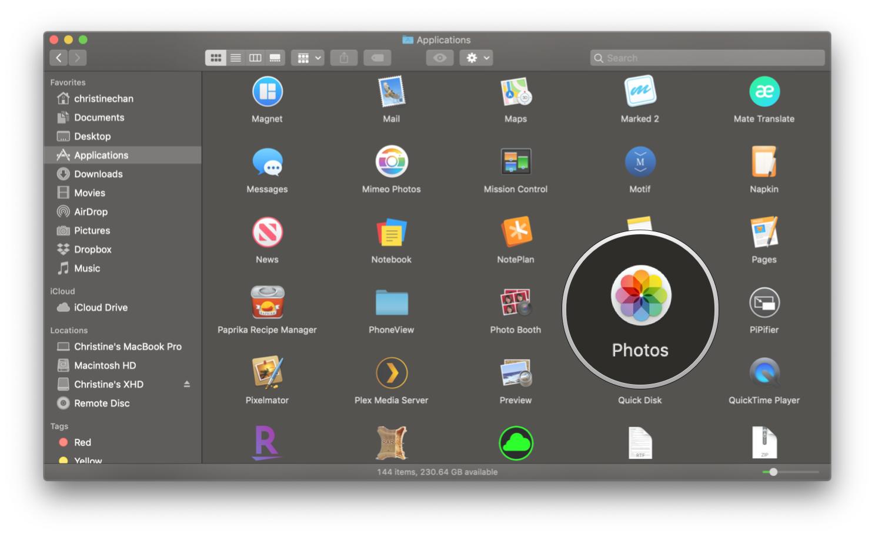Select the QuickTime Player icon
The width and height of the screenshot is (875, 538).
[764, 372]
